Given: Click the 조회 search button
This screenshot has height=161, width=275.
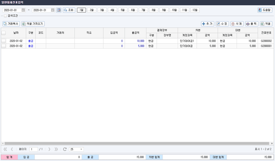Looking at the screenshot, I should 69,10.
